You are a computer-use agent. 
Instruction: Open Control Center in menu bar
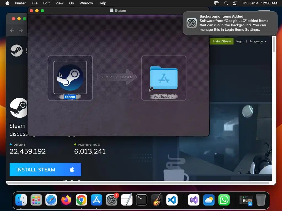coord(235,3)
